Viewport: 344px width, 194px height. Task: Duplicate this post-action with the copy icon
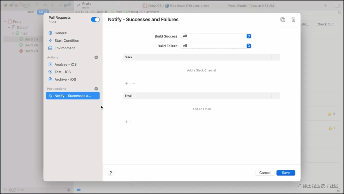[x=283, y=19]
